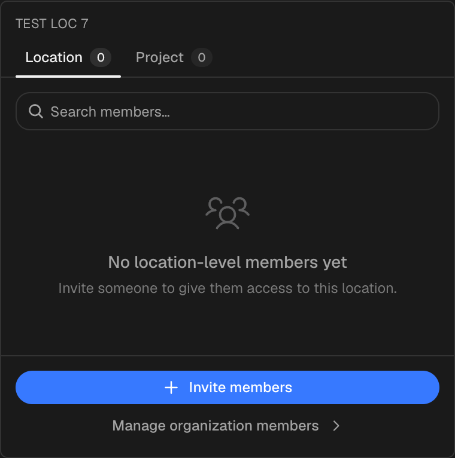This screenshot has height=458, width=455.
Task: Switch to the Location tab
Action: (68, 57)
